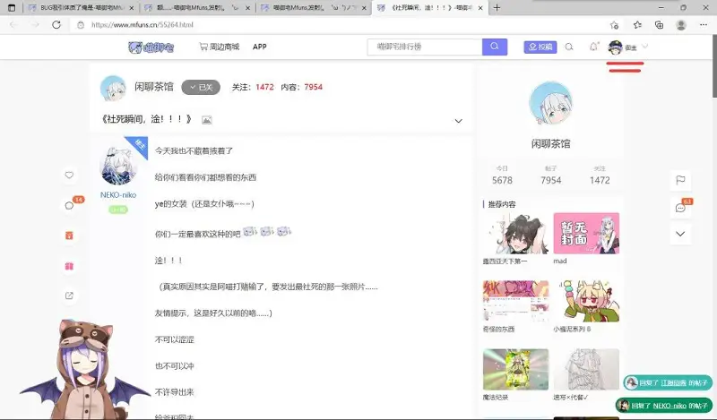Screen dimensions: 717x420
Task: Click the site info icon in address bar
Action: (x=81, y=25)
